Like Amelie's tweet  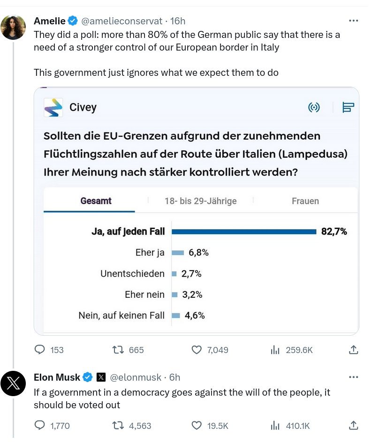tap(197, 350)
